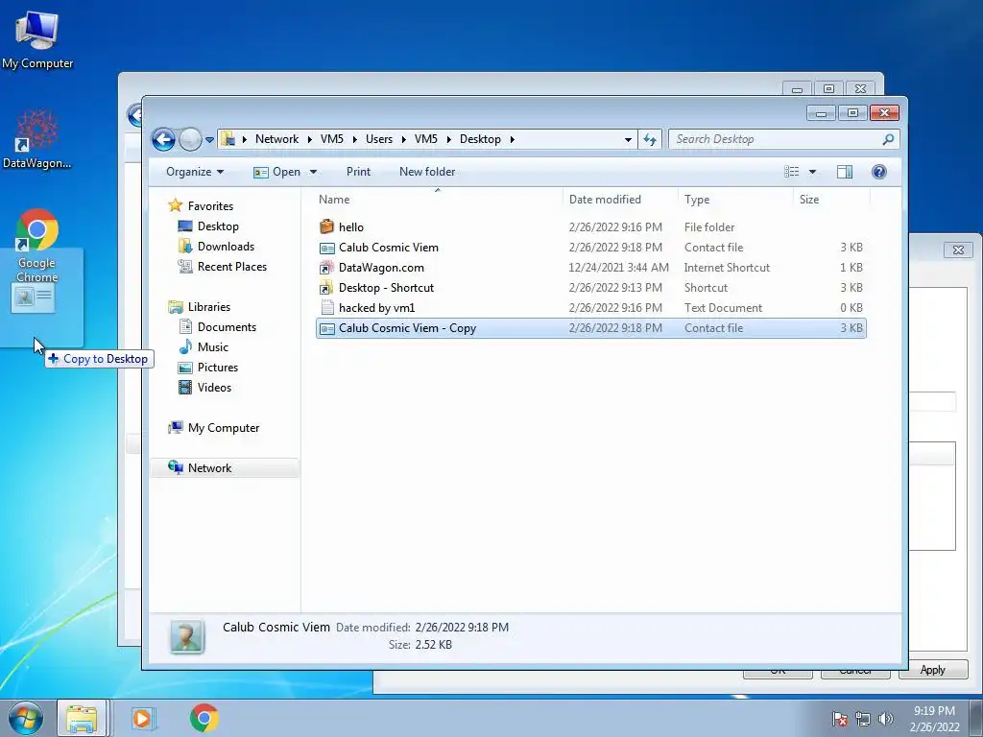This screenshot has height=737, width=983.
Task: Select the hello folder icon
Action: click(x=326, y=226)
